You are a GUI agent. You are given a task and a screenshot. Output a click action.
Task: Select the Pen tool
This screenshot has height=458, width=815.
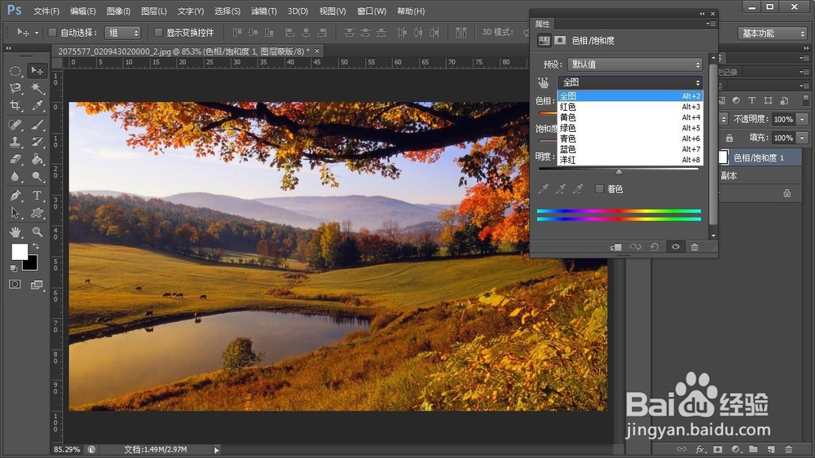click(15, 196)
